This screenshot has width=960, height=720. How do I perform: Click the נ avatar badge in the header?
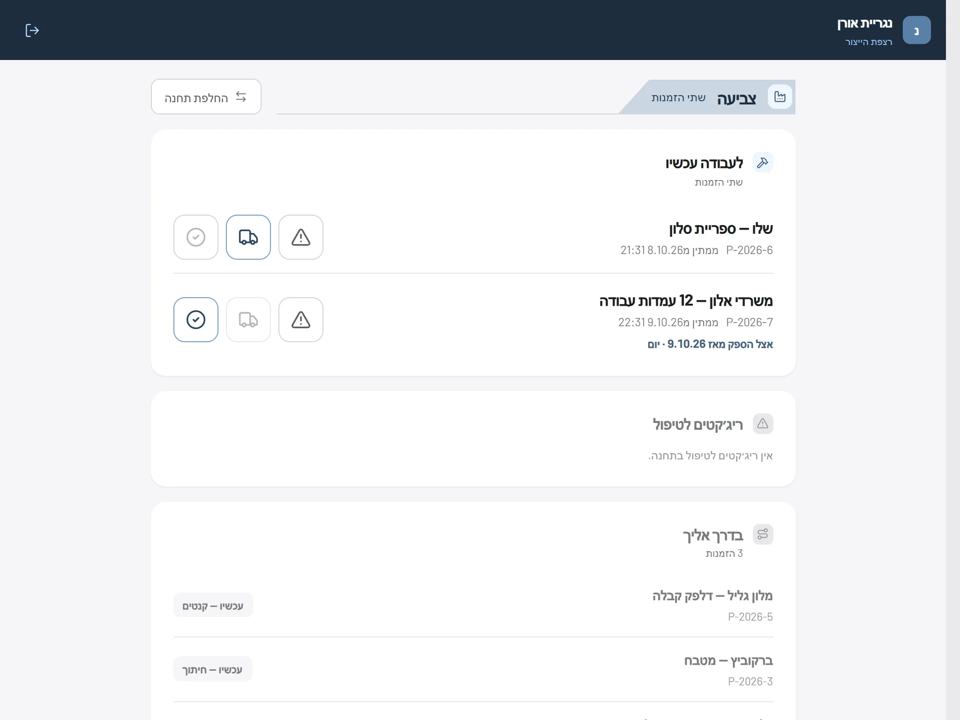point(916,30)
